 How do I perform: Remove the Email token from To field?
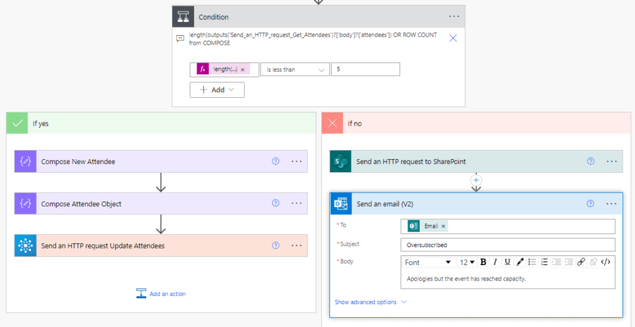click(443, 226)
